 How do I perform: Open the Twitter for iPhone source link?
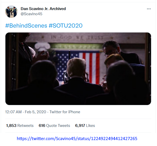(65, 112)
